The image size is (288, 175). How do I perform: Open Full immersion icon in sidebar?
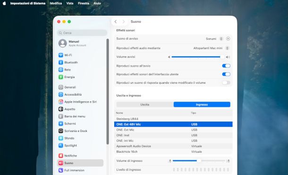point(61,170)
